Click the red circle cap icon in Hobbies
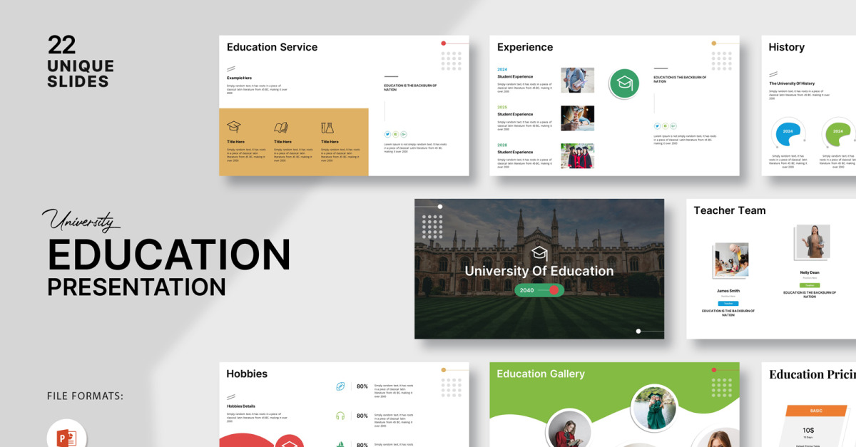This screenshot has height=447, width=856. (x=289, y=441)
